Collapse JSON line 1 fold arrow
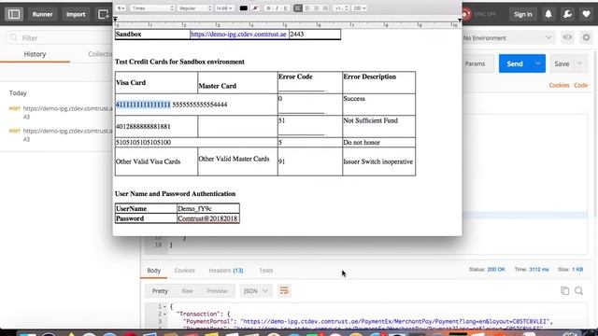This screenshot has width=598, height=336. coord(164,307)
